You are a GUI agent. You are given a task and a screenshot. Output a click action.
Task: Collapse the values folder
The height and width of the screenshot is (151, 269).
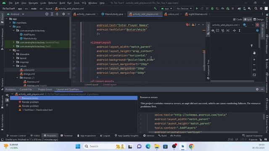(x=13, y=66)
